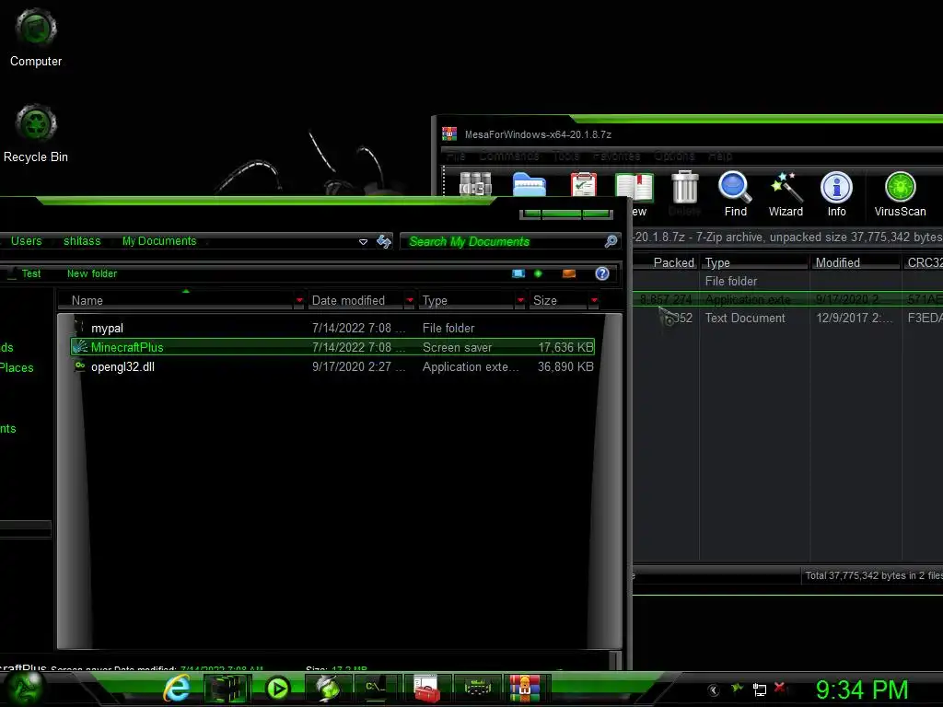This screenshot has height=707, width=943.
Task: Click the green globe taskbar icon
Action: (328, 689)
